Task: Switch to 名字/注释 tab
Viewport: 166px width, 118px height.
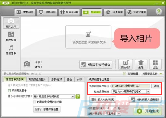Action: click(x=56, y=79)
